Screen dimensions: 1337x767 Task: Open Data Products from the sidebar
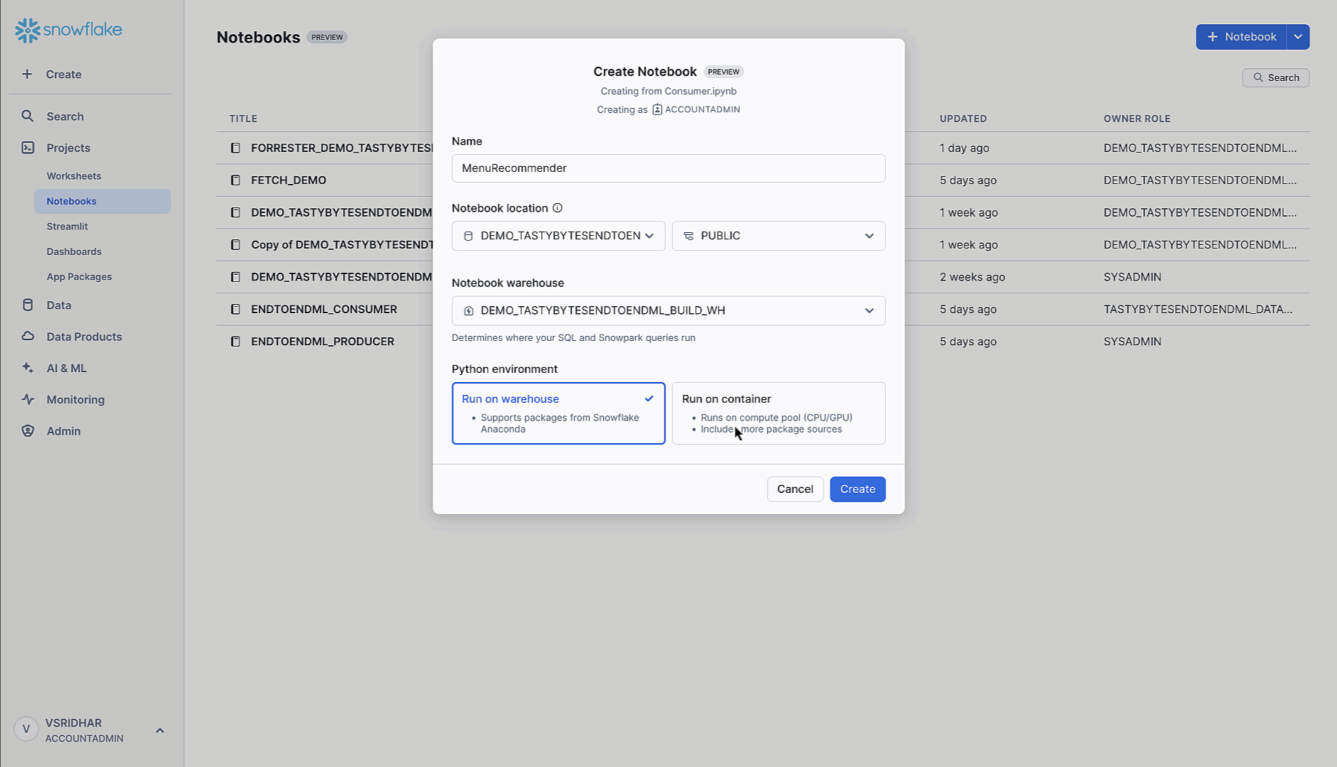pyautogui.click(x=83, y=336)
